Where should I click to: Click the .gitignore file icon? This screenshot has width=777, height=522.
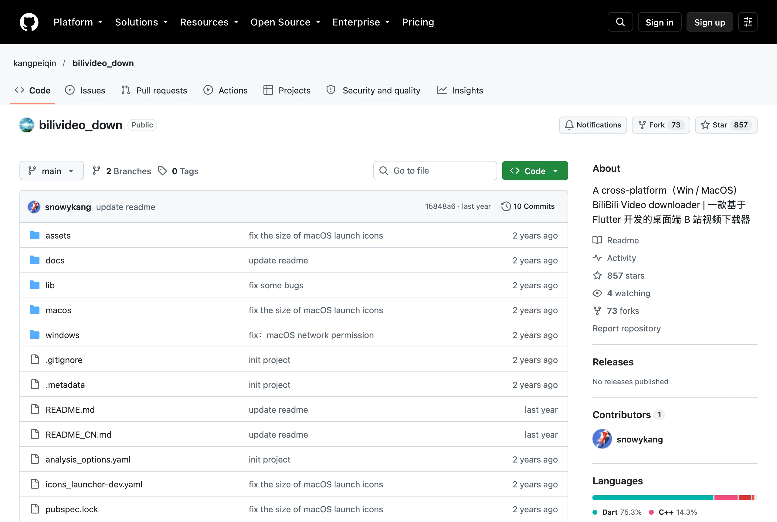tap(35, 360)
